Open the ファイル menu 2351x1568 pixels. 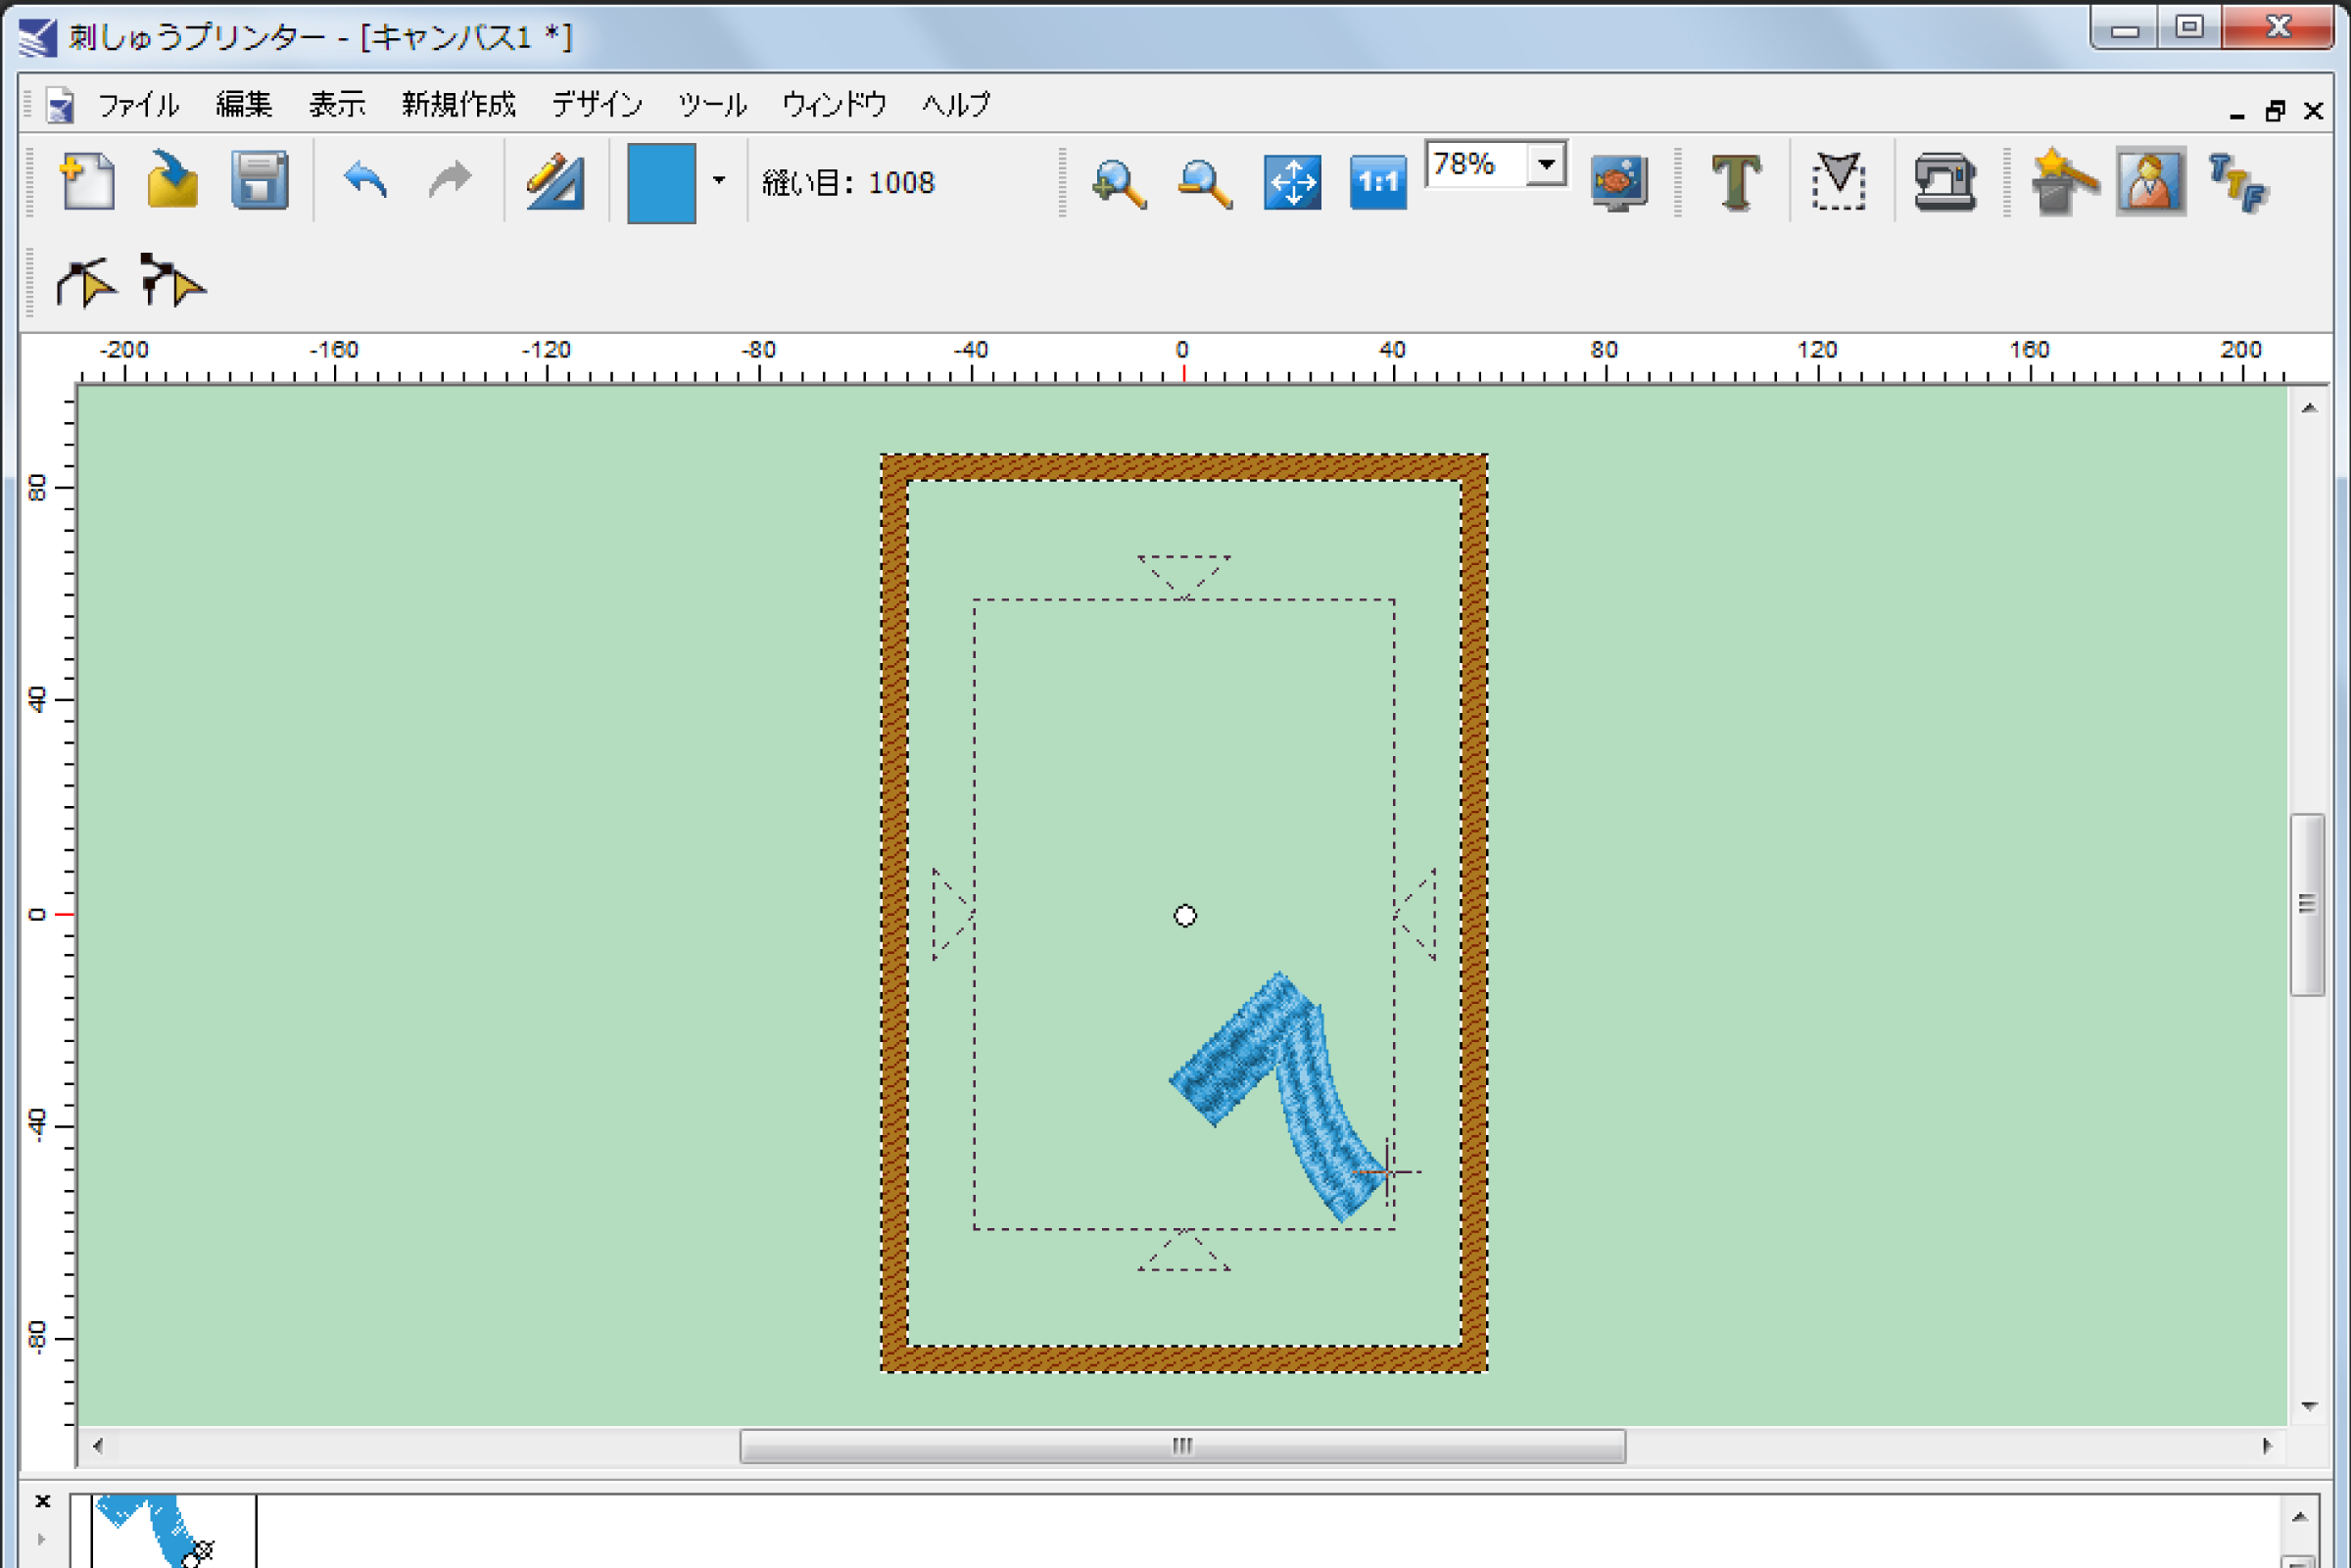pyautogui.click(x=138, y=104)
